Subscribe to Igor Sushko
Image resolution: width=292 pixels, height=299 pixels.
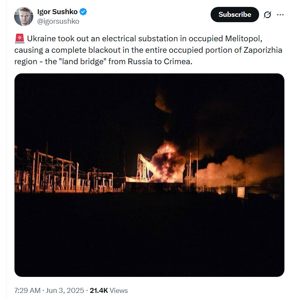point(235,15)
